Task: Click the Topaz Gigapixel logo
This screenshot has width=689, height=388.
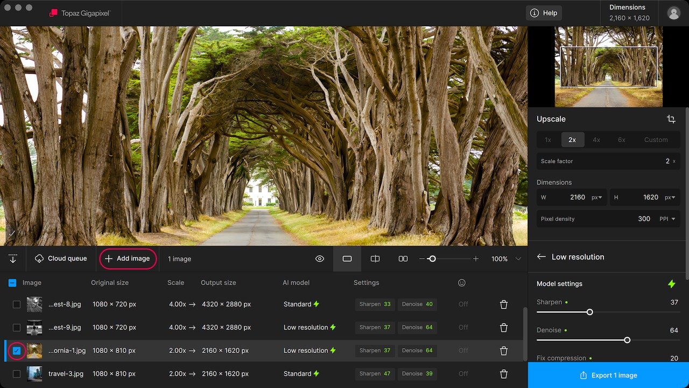Action: tap(79, 13)
